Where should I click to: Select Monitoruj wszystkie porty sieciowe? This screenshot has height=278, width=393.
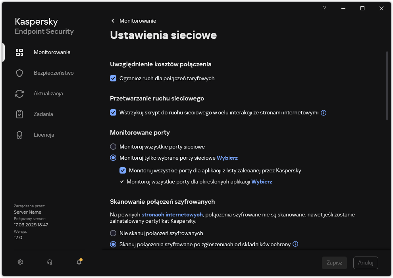113,147
